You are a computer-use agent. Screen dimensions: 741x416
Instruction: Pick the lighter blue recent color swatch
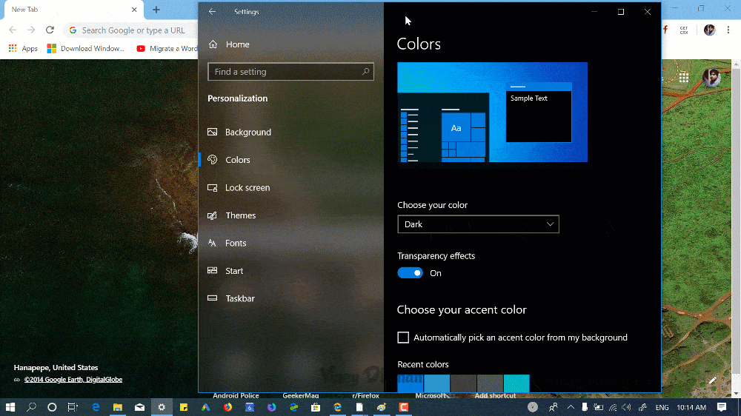436,383
